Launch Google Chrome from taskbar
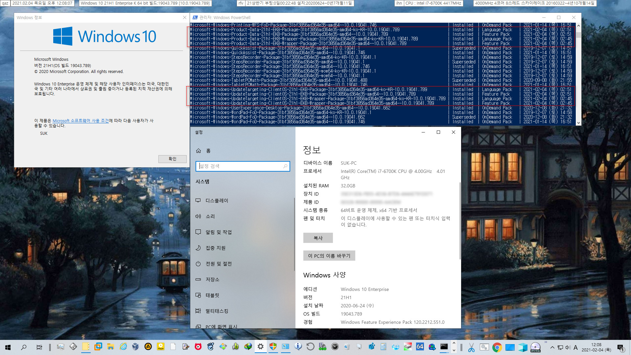Screen dimensions: 631x355 pyautogui.click(x=497, y=347)
